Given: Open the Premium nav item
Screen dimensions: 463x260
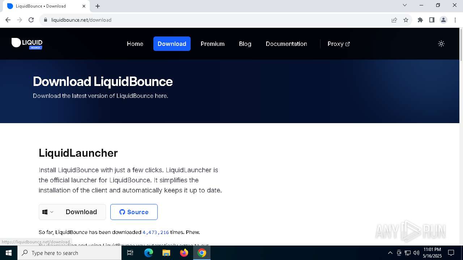Looking at the screenshot, I should pos(213,44).
